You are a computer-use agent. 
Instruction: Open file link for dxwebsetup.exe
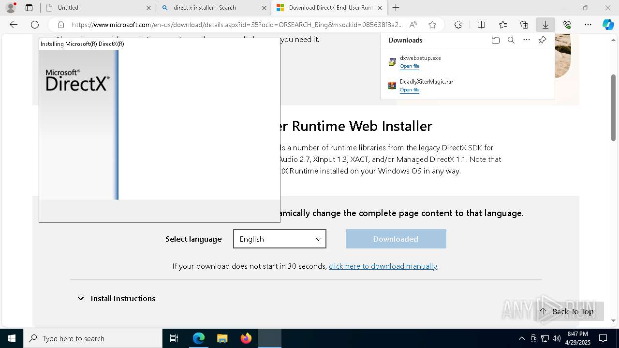pyautogui.click(x=410, y=66)
